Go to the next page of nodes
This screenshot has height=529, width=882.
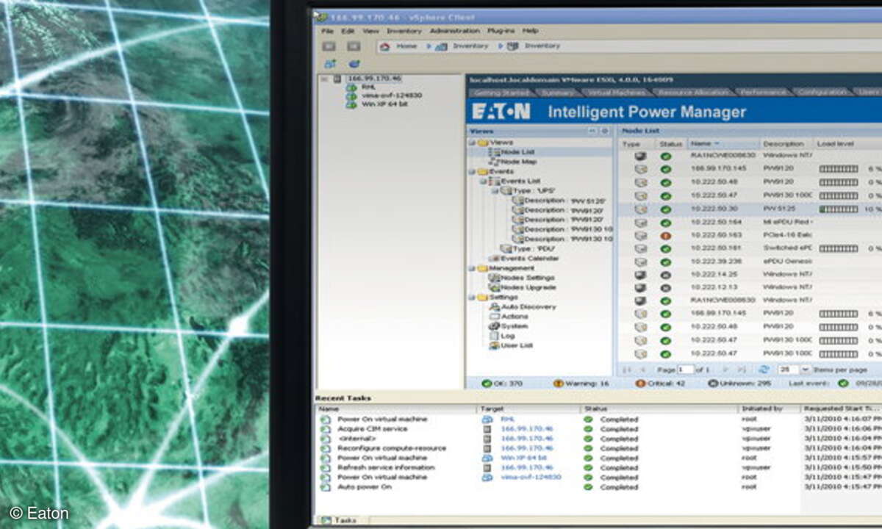click(726, 369)
